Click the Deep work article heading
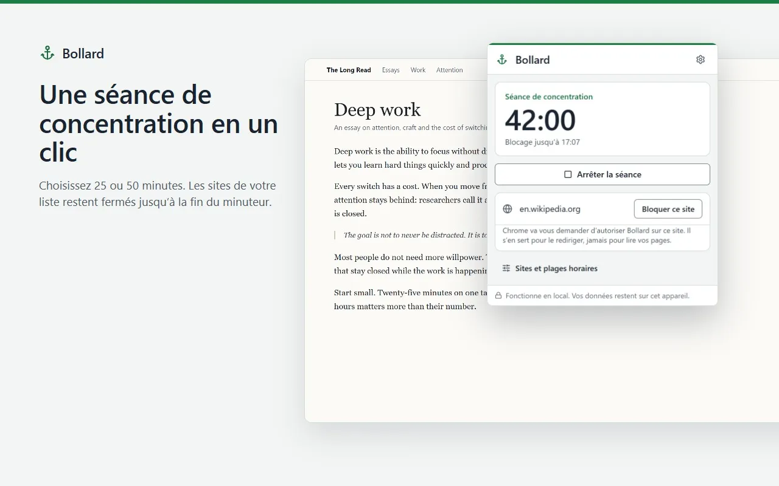779x486 pixels. 377,109
